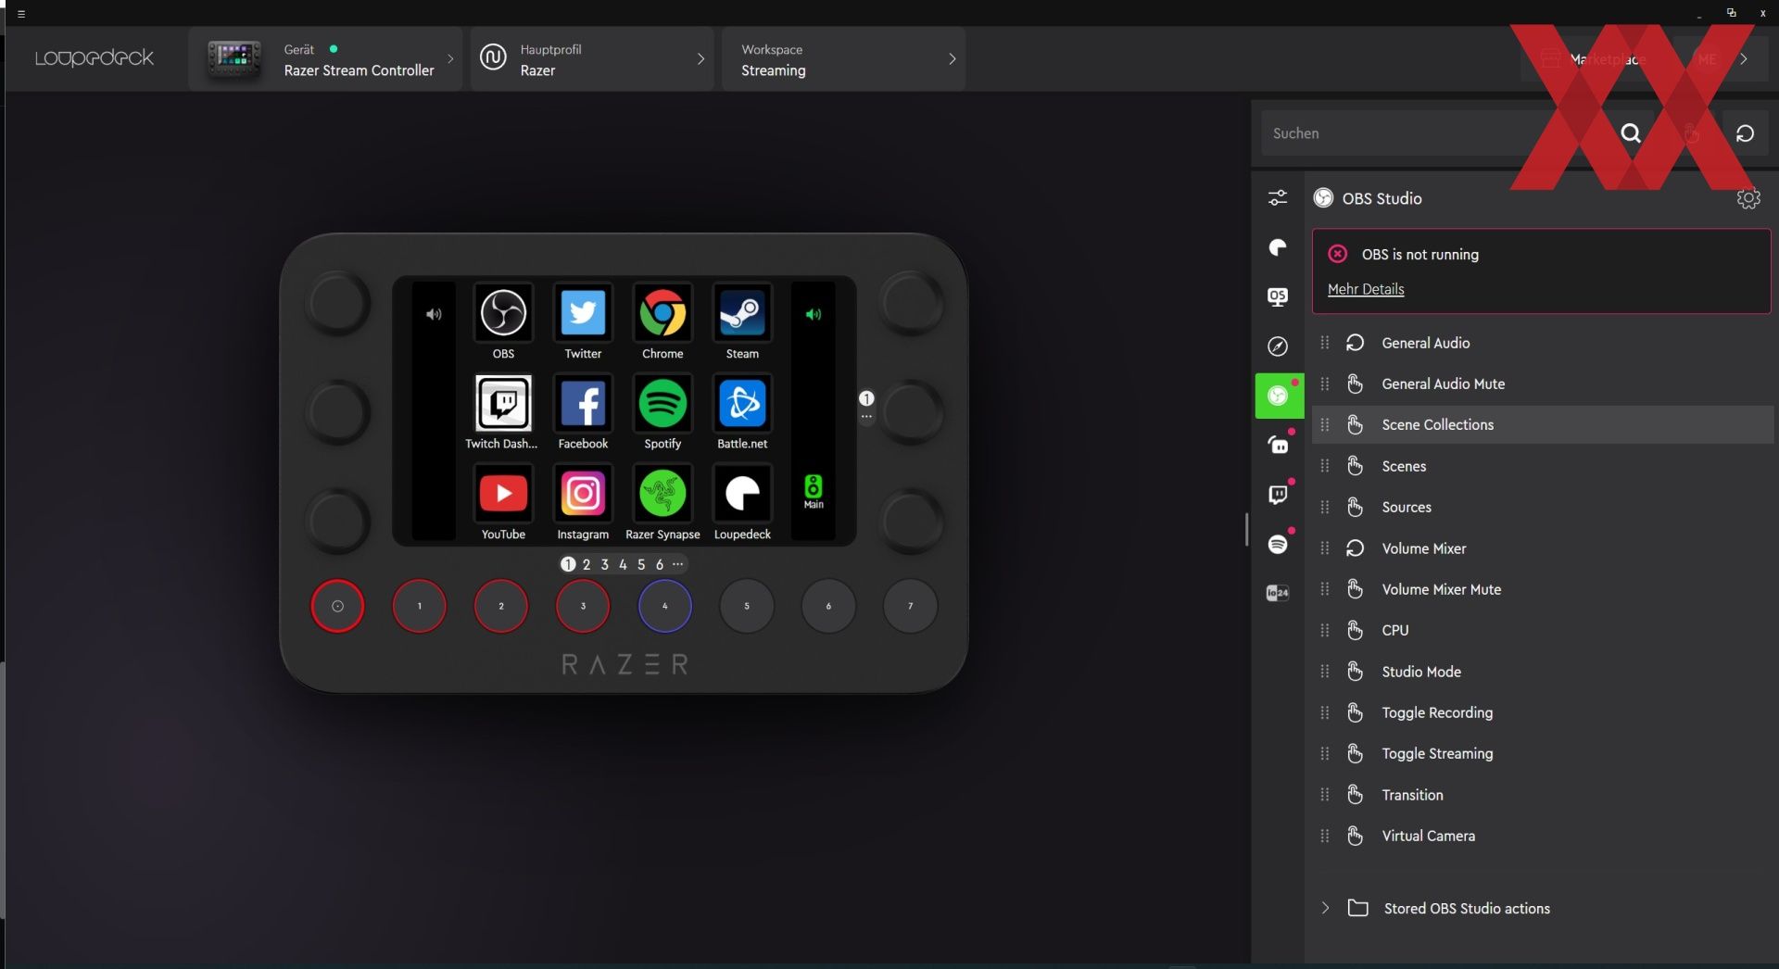
Task: Open the hamburger menu at top left
Action: [x=21, y=14]
